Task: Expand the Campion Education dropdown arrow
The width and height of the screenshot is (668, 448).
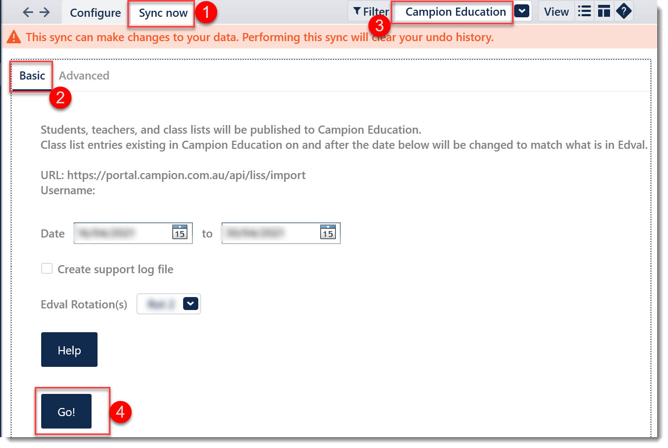Action: [x=522, y=11]
